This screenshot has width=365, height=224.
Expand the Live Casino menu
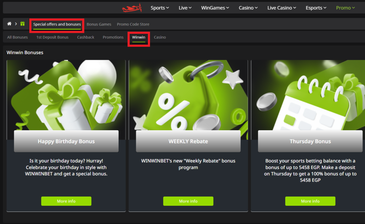(x=282, y=8)
